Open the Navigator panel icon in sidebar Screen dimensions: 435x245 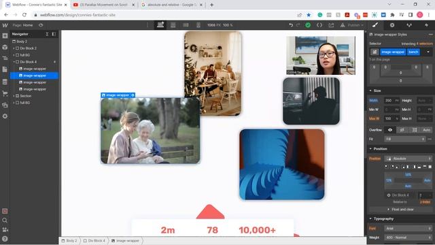[x=5, y=59]
